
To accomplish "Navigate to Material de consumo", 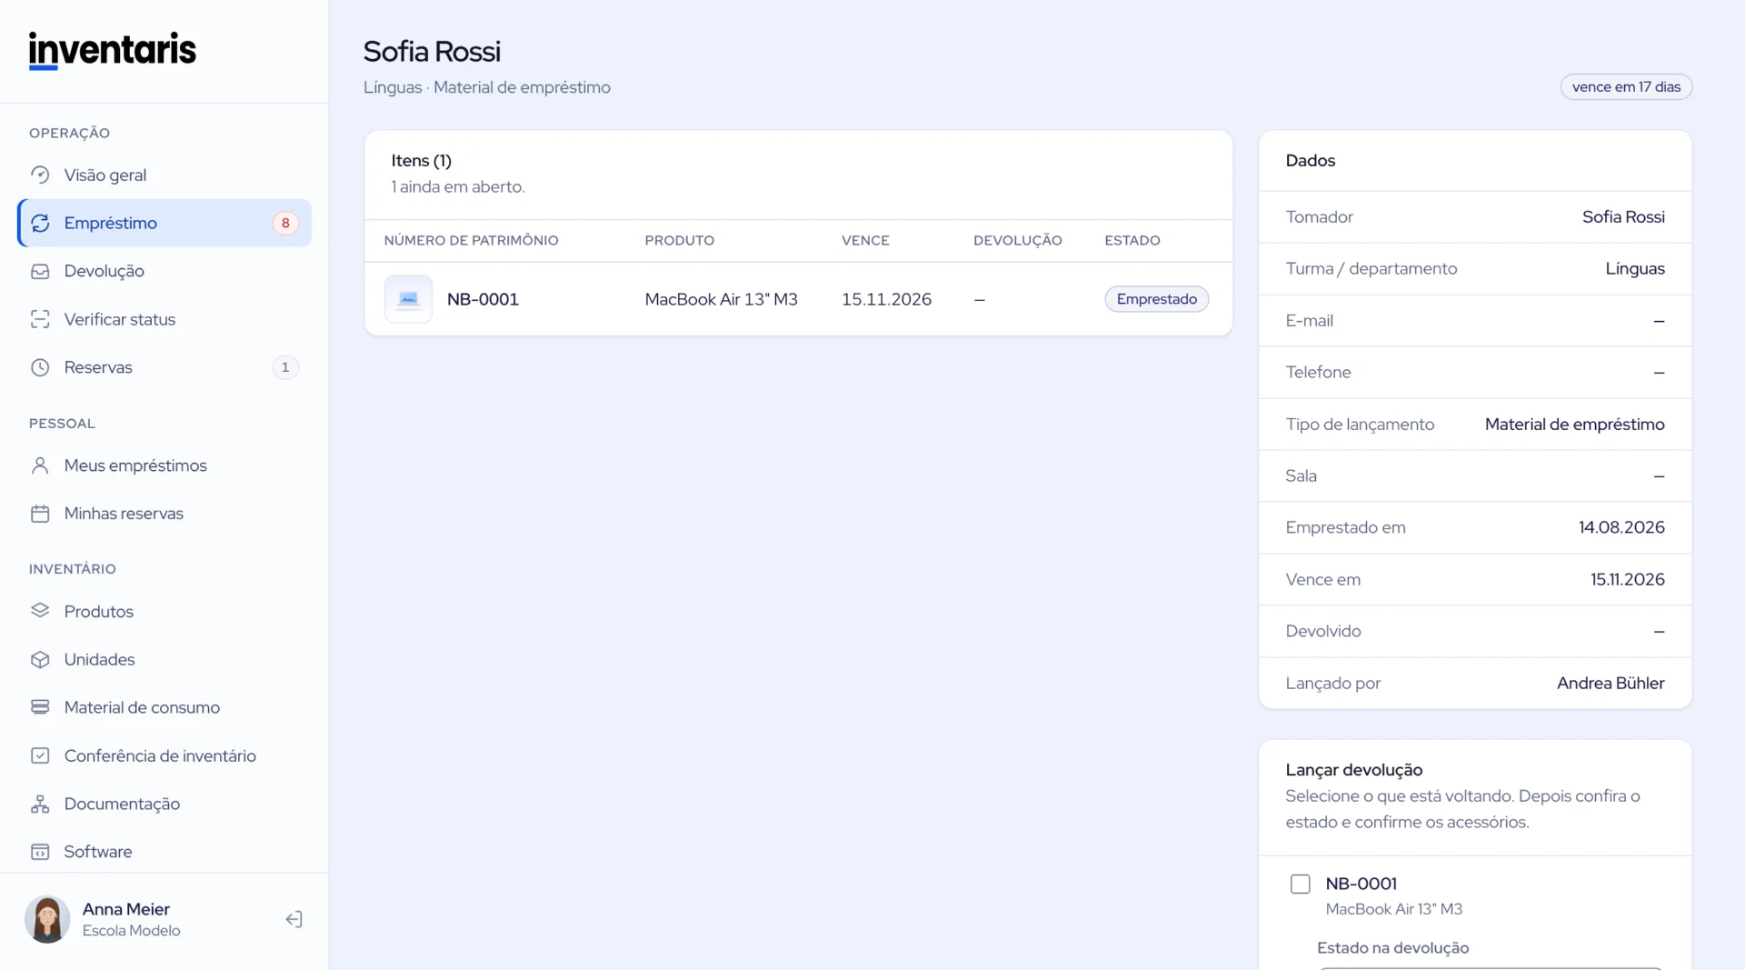I will [x=165, y=707].
